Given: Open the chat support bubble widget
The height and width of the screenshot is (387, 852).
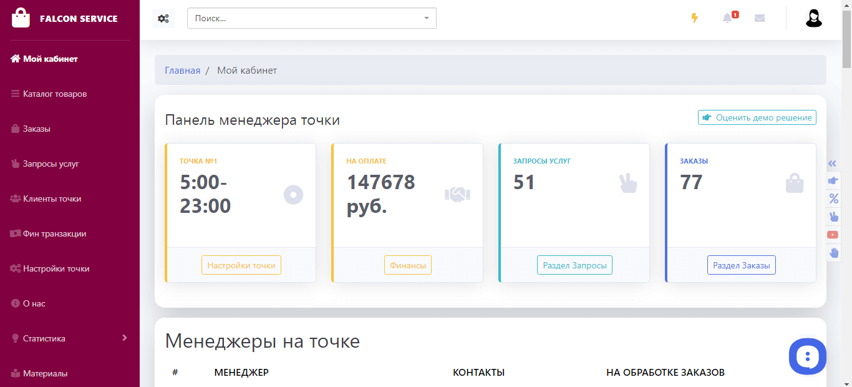Looking at the screenshot, I should (807, 356).
